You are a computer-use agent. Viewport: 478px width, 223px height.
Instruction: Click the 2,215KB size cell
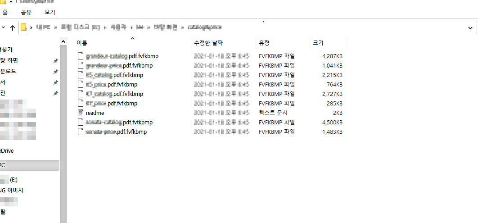[332, 75]
